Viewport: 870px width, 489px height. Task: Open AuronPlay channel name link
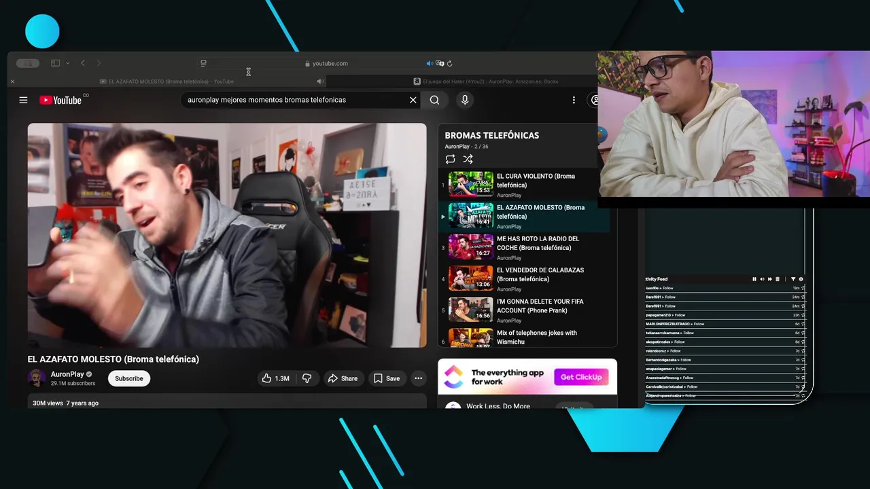pos(67,374)
